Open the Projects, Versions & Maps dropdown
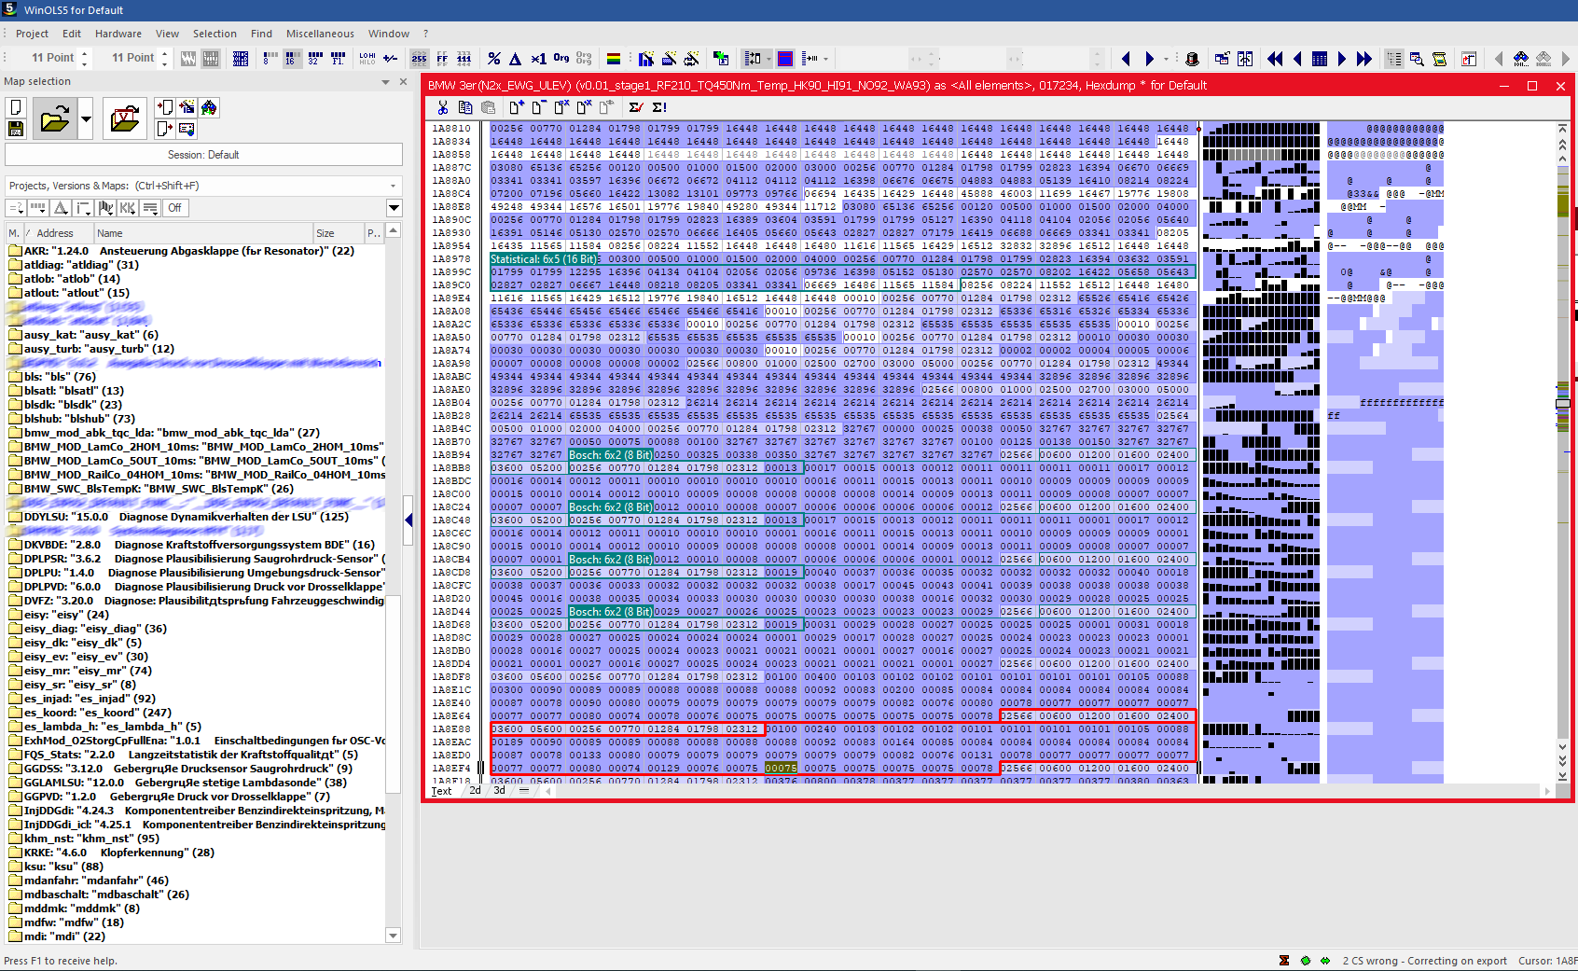Viewport: 1578px width, 971px height. (x=393, y=186)
